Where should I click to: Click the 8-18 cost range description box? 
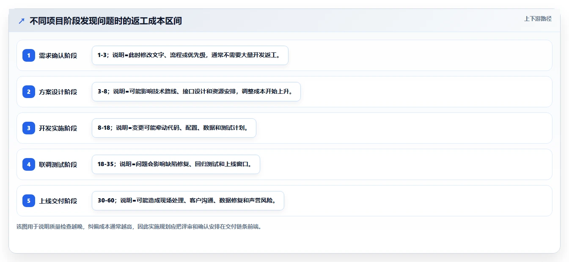click(x=174, y=128)
